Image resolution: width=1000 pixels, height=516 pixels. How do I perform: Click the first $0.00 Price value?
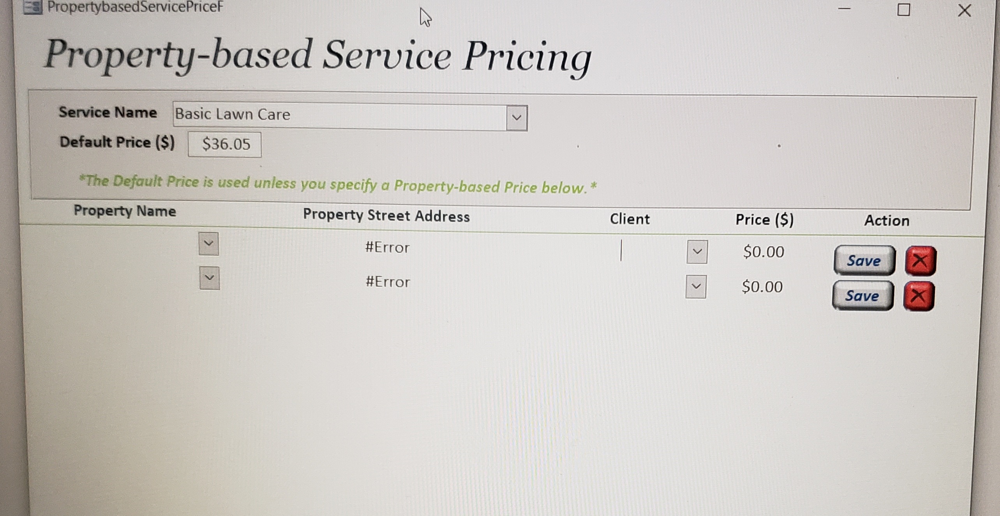[x=763, y=252]
